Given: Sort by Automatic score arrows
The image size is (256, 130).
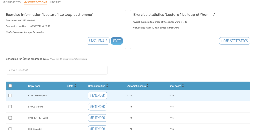Looking at the screenshot, I should (x=147, y=86).
